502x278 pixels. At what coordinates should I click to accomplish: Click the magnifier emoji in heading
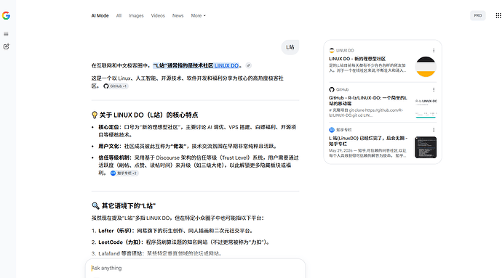95,206
